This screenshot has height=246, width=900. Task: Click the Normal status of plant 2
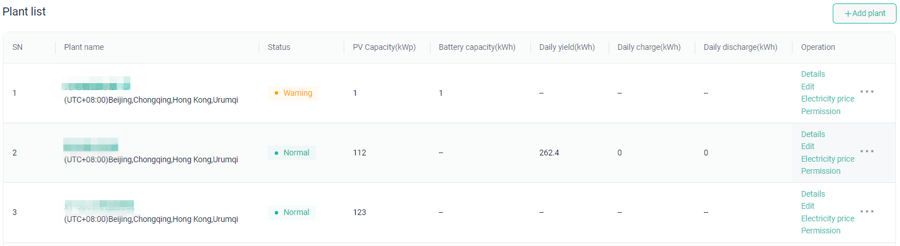pyautogui.click(x=292, y=153)
